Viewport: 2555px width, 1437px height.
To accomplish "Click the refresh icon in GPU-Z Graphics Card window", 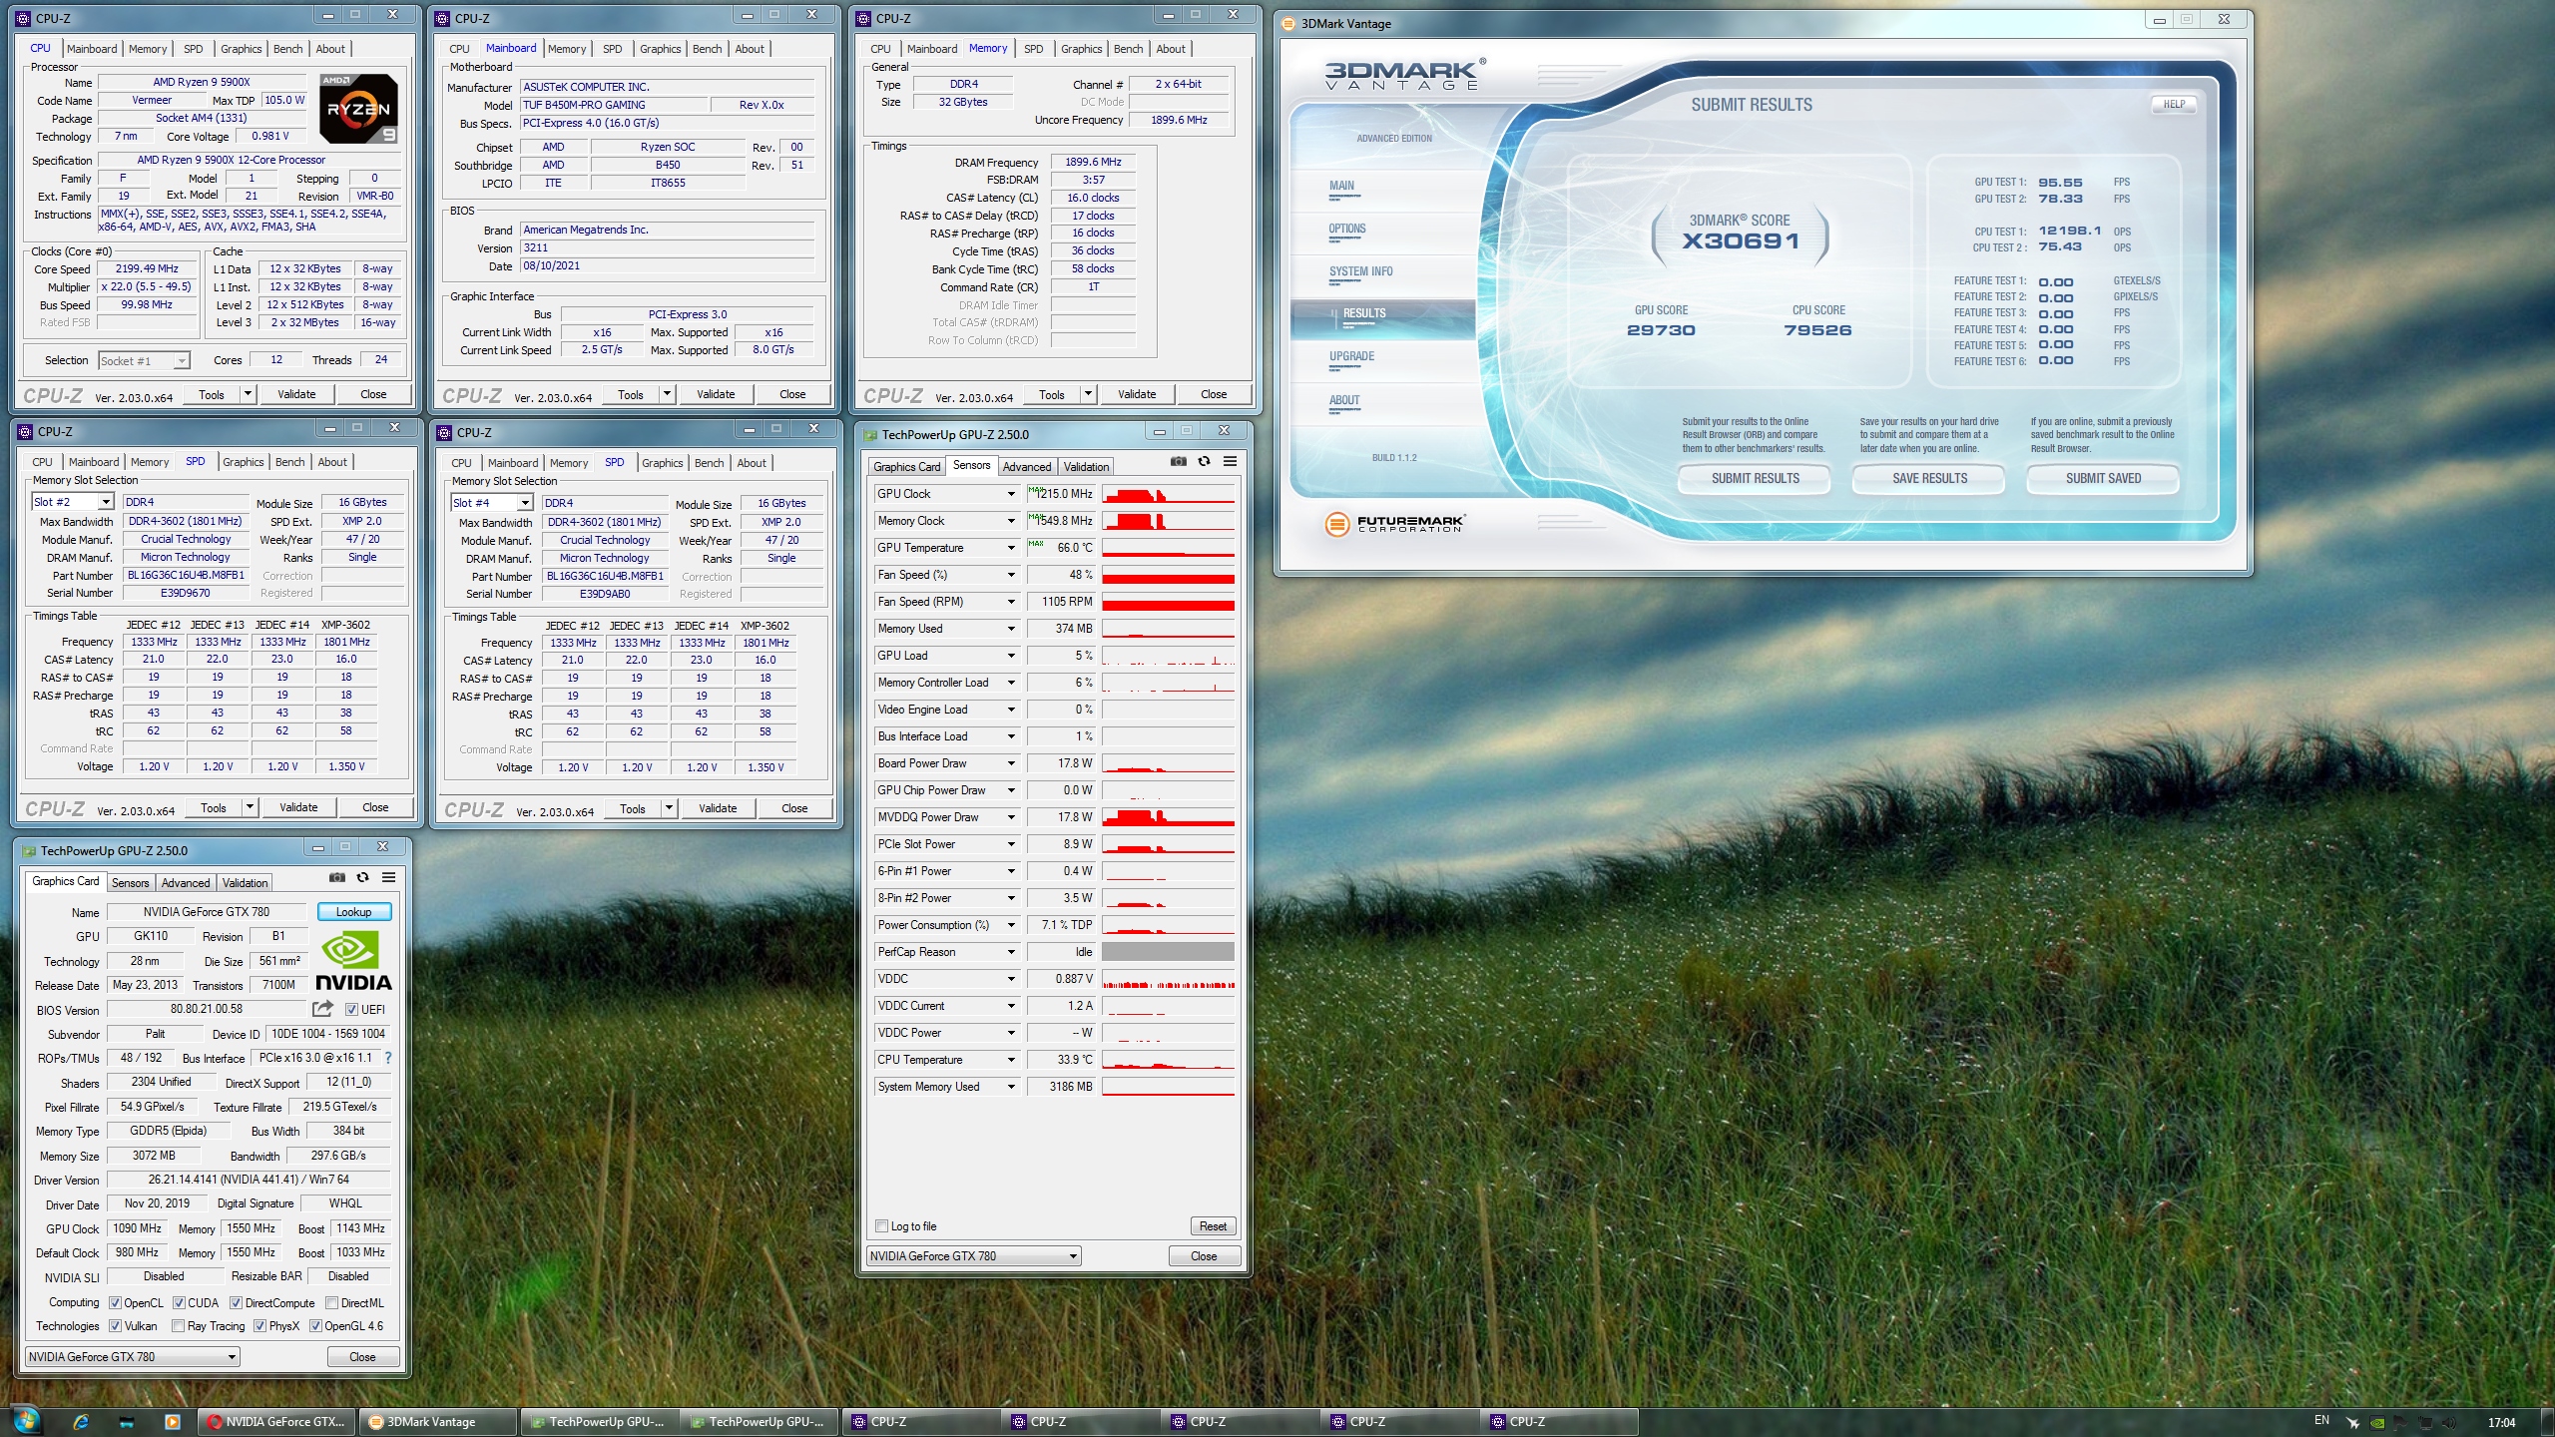I will click(x=363, y=878).
